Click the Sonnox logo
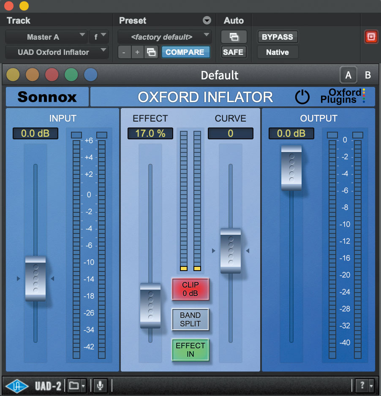Screen dimensions: 381x396 tap(47, 97)
